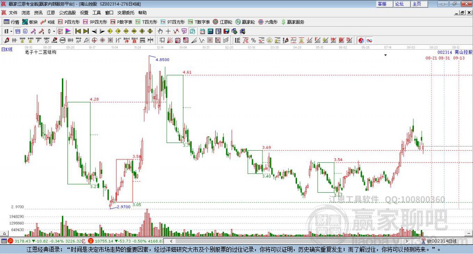Screen dimensions: 473x254
Task: Open the small black chart dropdown triangle
Action: [386, 55]
